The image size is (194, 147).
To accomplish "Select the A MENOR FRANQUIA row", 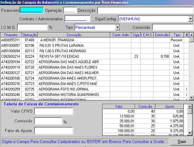I will (95, 40).
